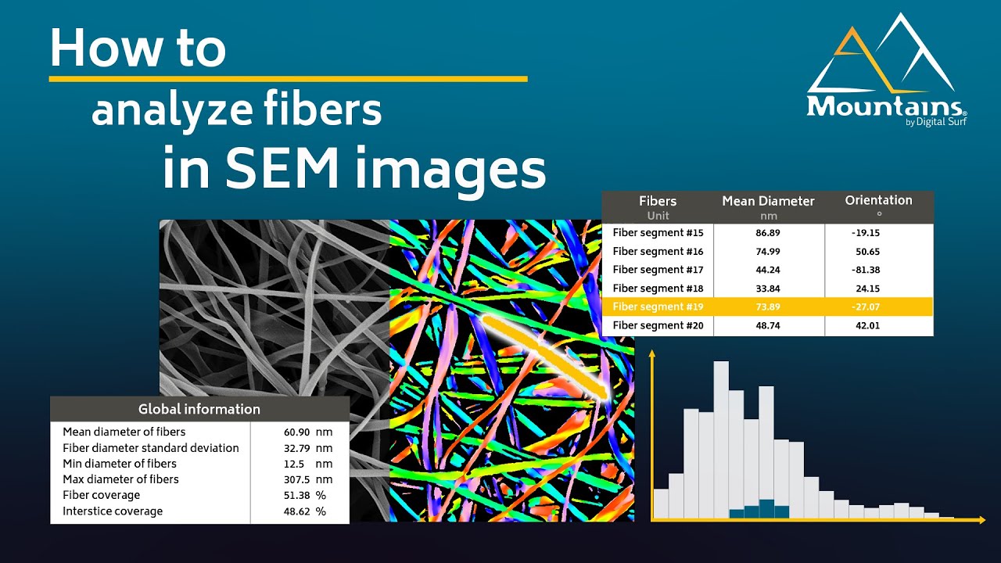Click the orientation value 50.65
The width and height of the screenshot is (1001, 563).
click(867, 251)
